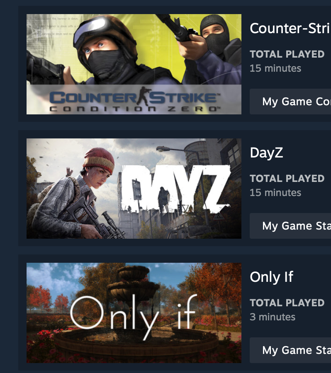Open the DayZ game banner image
The height and width of the screenshot is (373, 331).
[134, 189]
